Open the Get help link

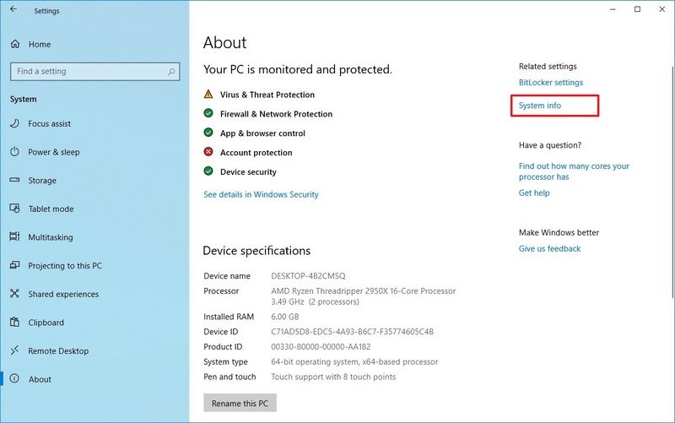pyautogui.click(x=534, y=193)
